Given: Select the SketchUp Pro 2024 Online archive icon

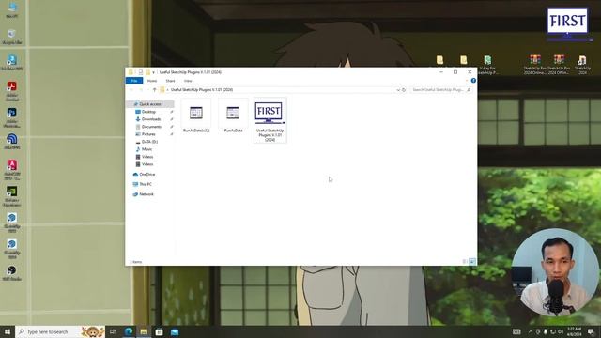Looking at the screenshot, I should 535,65.
